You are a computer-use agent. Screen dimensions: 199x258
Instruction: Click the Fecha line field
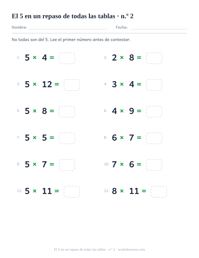click(x=159, y=28)
